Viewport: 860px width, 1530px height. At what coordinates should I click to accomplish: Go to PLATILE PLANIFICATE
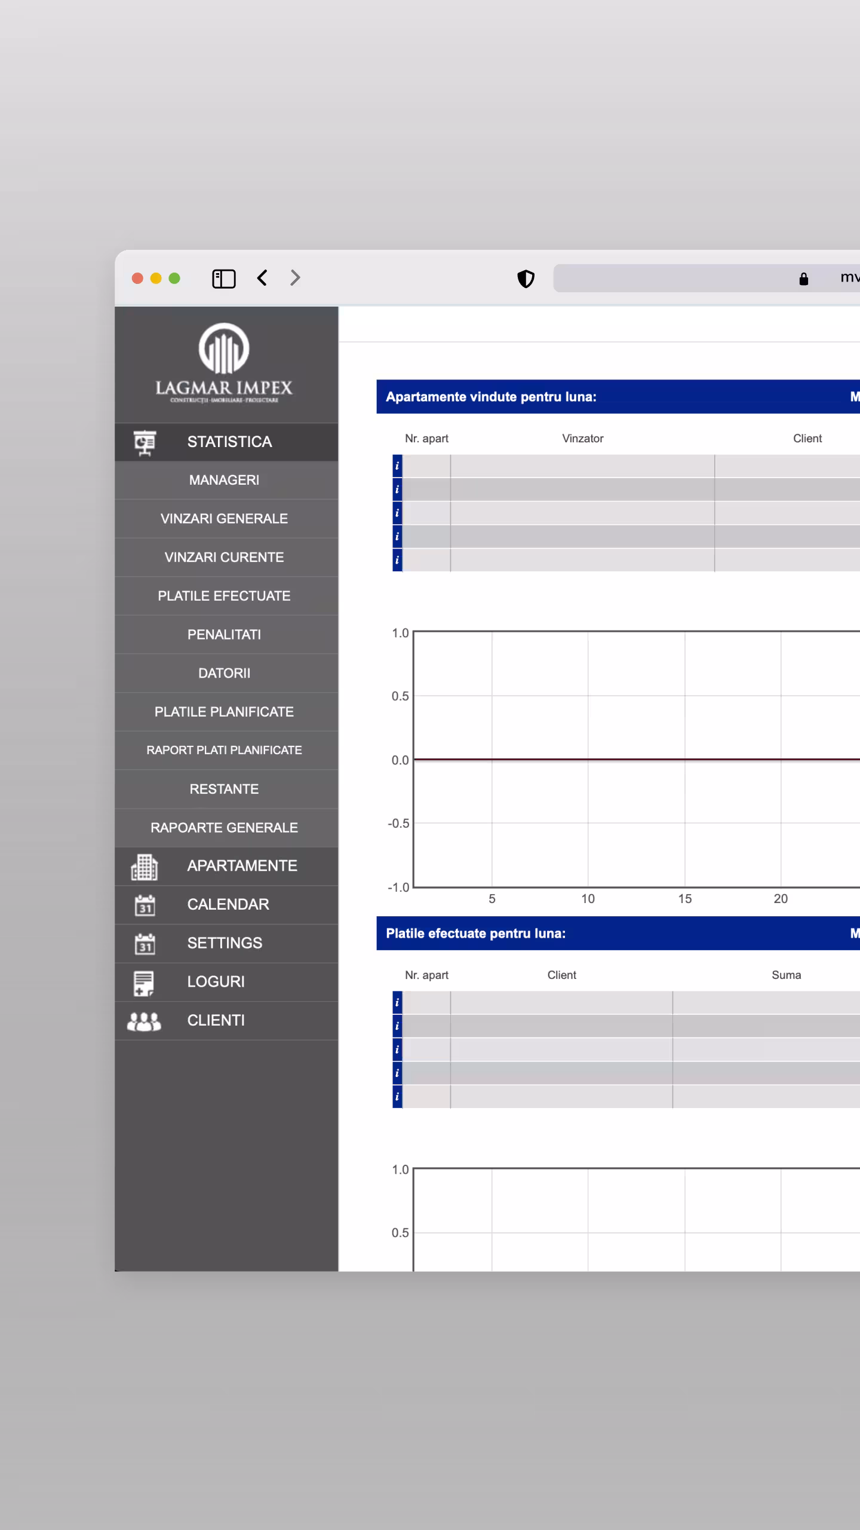coord(226,712)
